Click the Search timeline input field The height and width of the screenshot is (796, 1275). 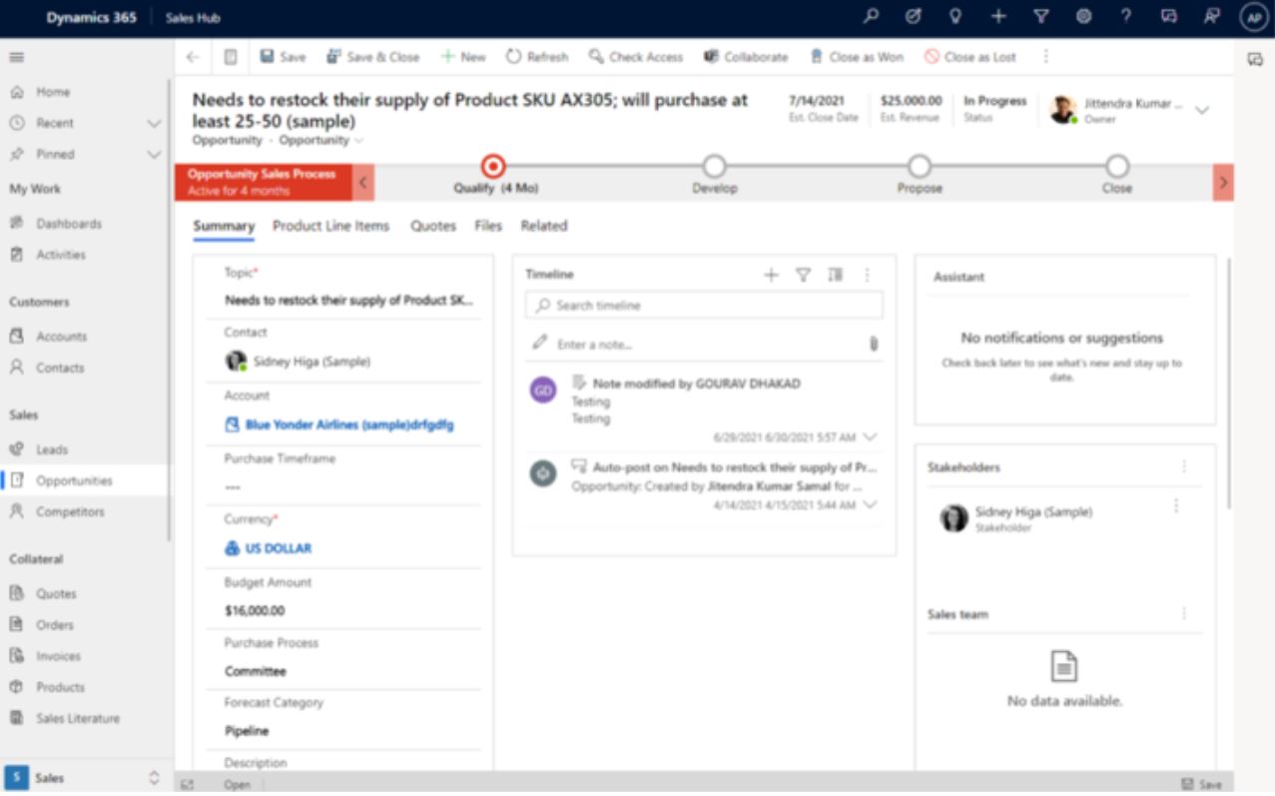[704, 305]
